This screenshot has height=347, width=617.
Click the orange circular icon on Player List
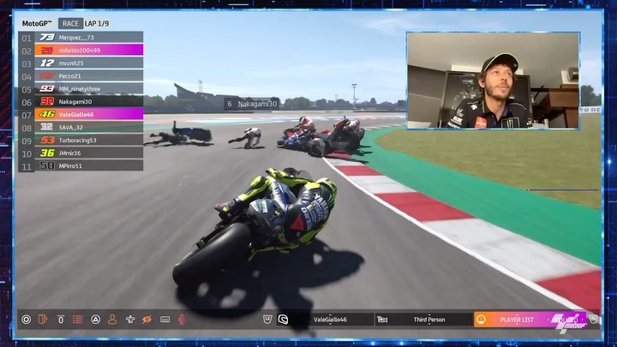coord(481,320)
